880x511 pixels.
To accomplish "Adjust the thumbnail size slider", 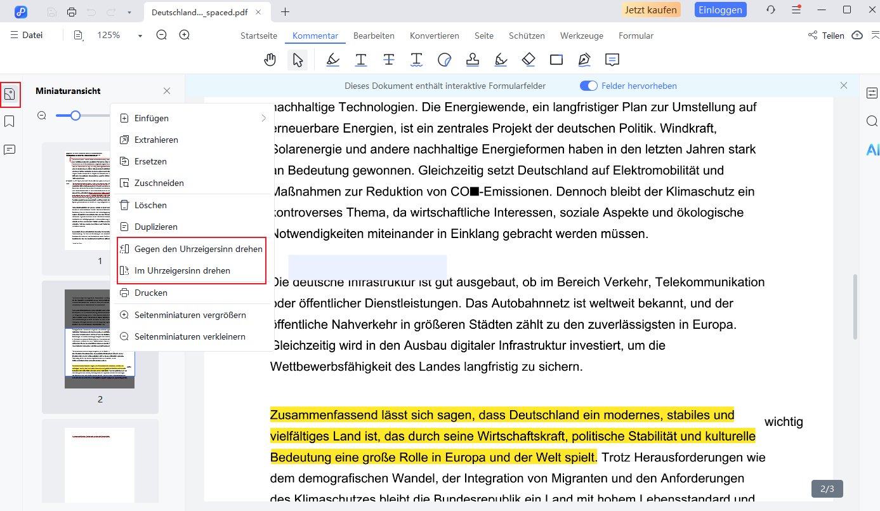I will (x=76, y=116).
